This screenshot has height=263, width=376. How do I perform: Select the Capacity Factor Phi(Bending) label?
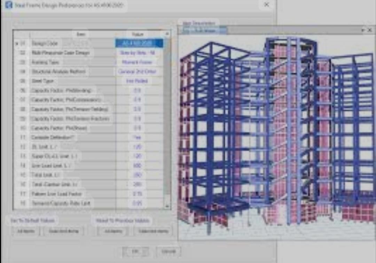[x=61, y=91]
